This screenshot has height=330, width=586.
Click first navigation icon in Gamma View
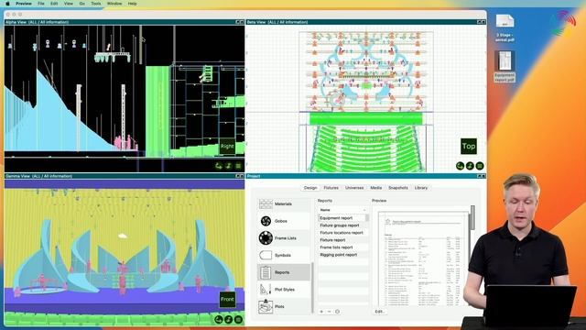pos(219,320)
